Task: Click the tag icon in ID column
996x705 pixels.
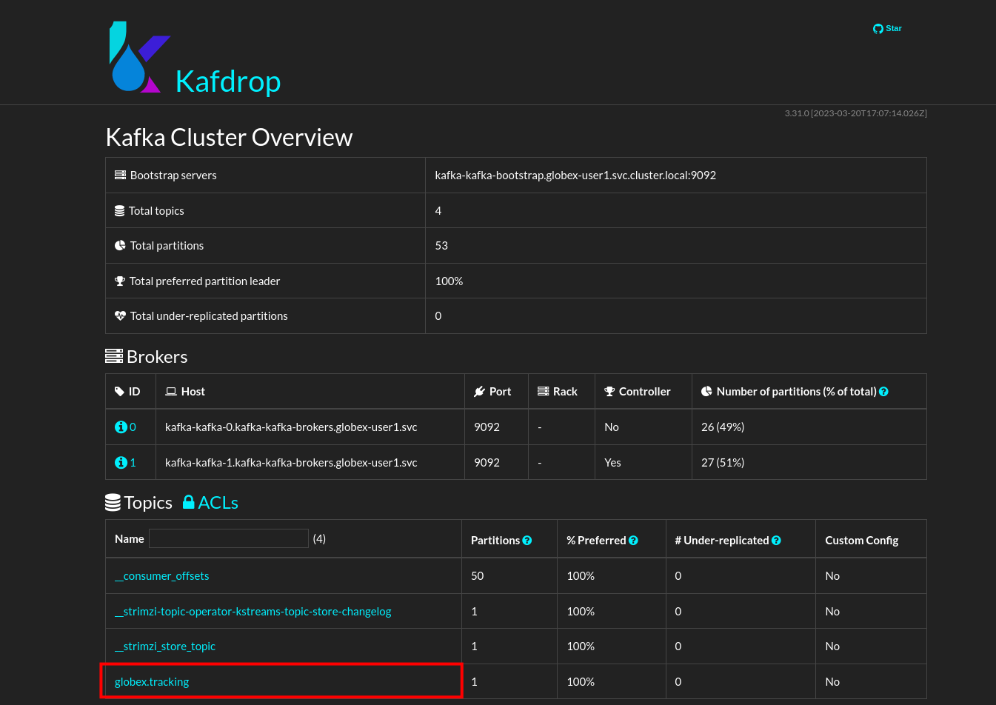Action: coord(119,392)
